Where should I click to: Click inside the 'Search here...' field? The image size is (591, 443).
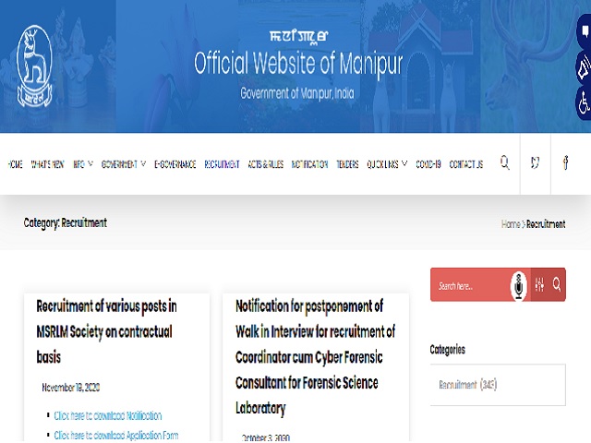[x=471, y=286]
